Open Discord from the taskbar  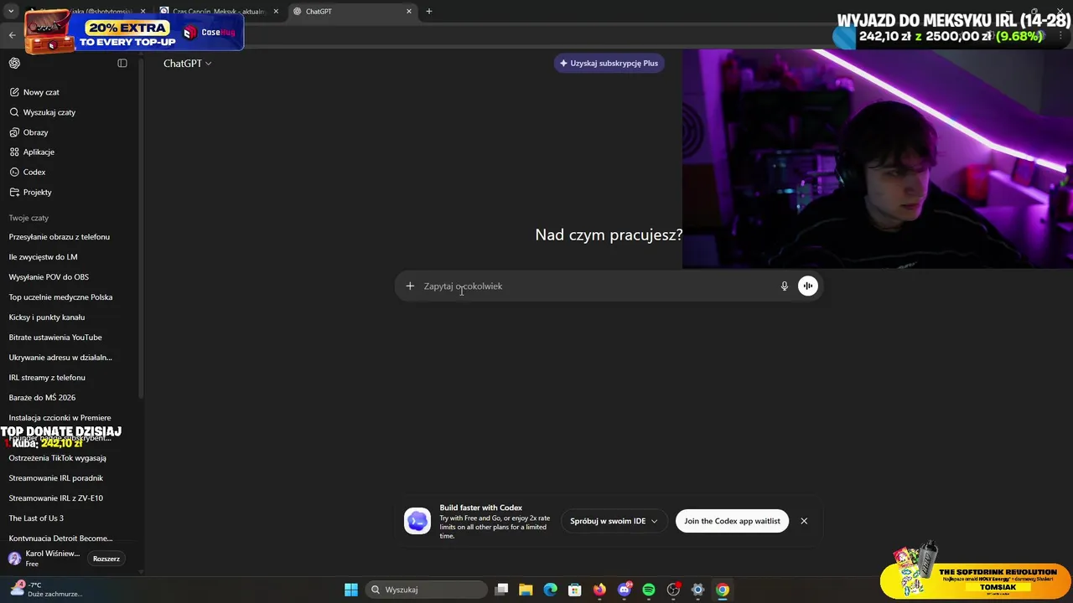625,590
